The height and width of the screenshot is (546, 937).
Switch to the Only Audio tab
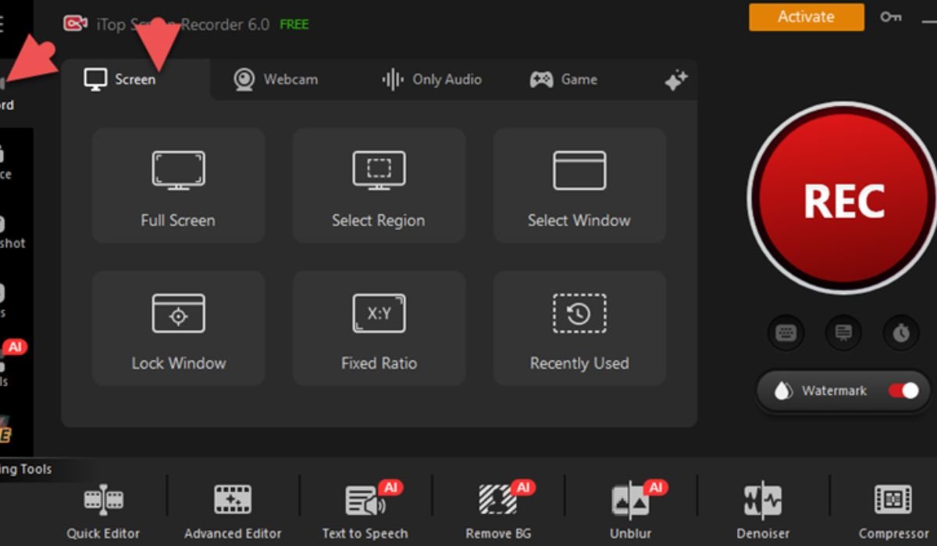click(431, 80)
